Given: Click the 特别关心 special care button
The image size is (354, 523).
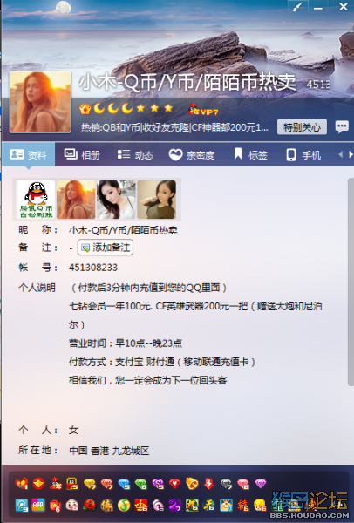Looking at the screenshot, I should point(302,127).
